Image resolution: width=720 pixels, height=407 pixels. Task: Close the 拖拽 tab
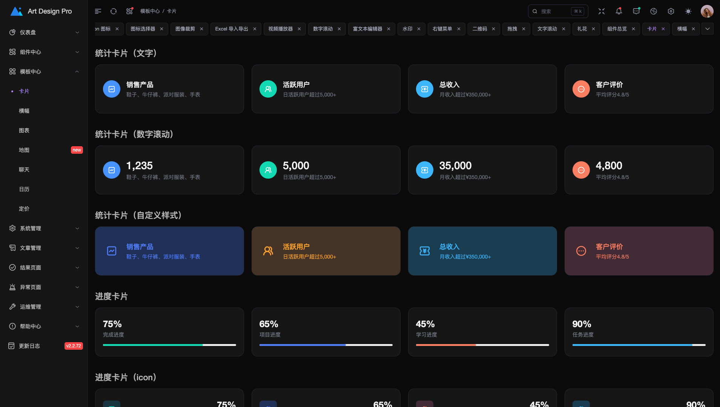point(523,29)
